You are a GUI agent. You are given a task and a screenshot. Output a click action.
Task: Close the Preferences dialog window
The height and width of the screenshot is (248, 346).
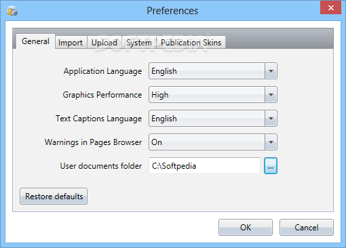(x=330, y=8)
